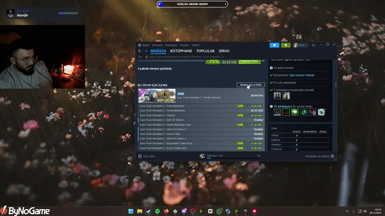Go back with the Steam back arrow

tap(140, 51)
